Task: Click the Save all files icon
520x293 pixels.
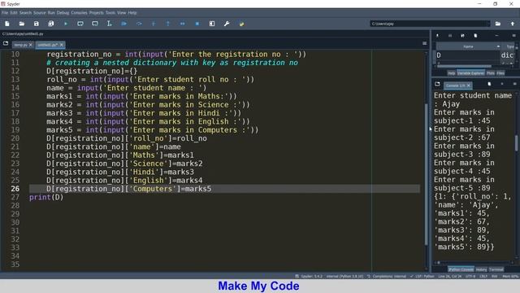Action: (50, 24)
